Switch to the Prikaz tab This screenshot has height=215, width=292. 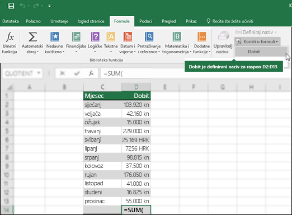(x=191, y=21)
